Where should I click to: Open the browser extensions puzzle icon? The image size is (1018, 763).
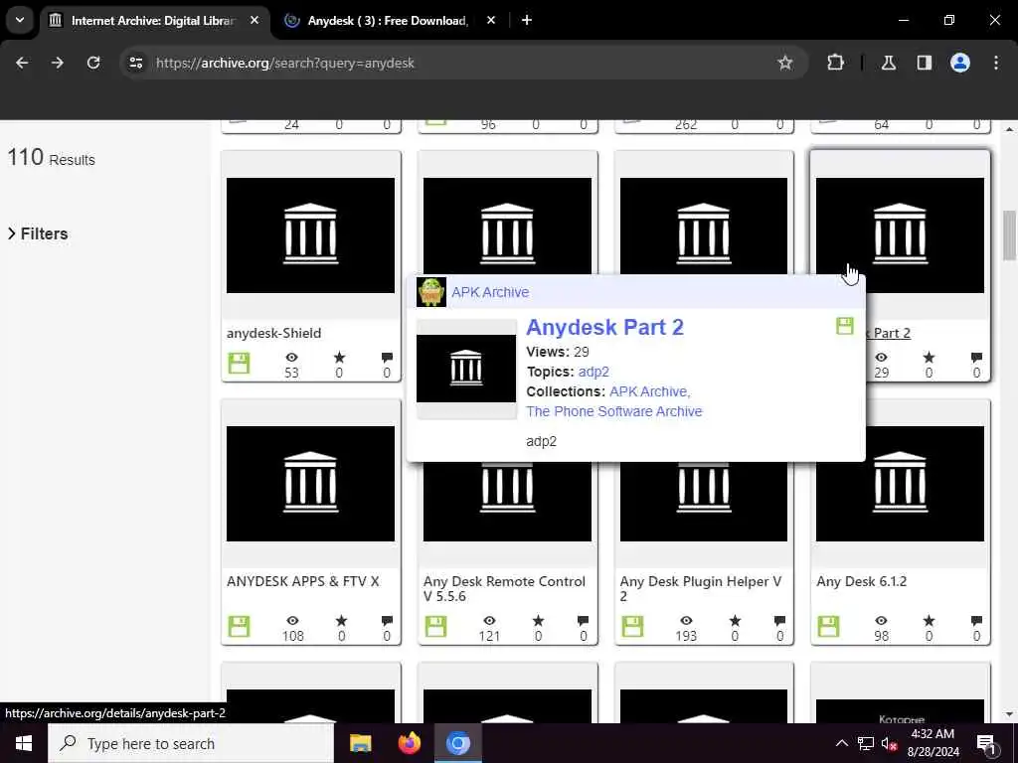(835, 63)
